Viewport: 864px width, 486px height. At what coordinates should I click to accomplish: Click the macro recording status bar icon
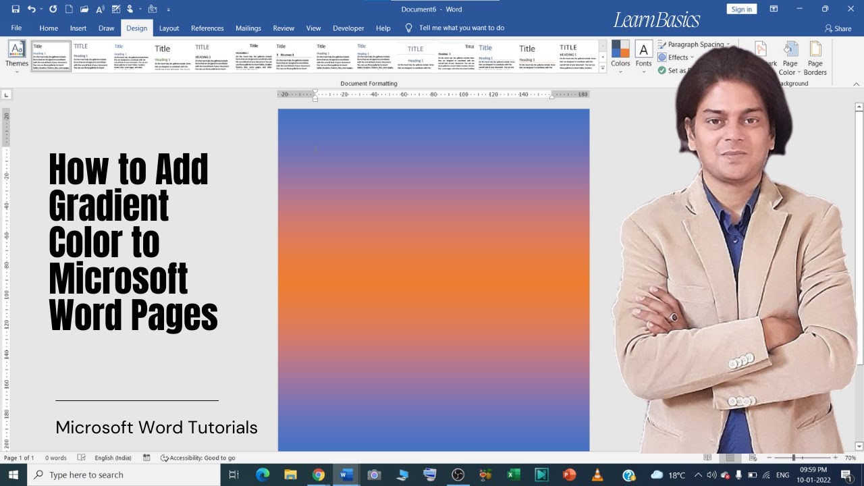(x=146, y=458)
